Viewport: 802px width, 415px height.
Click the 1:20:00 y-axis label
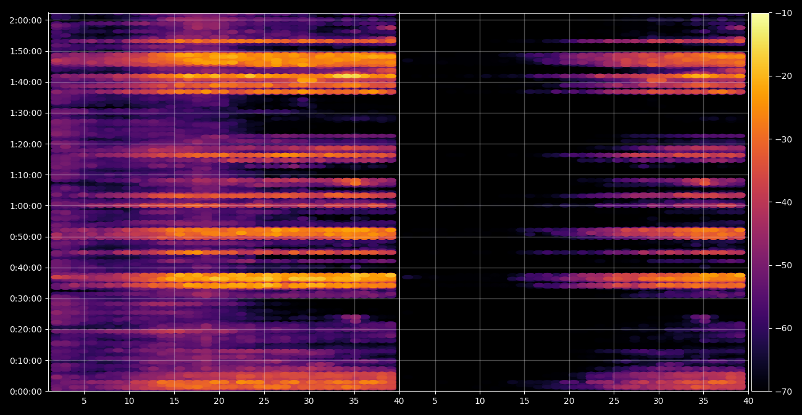click(x=26, y=144)
